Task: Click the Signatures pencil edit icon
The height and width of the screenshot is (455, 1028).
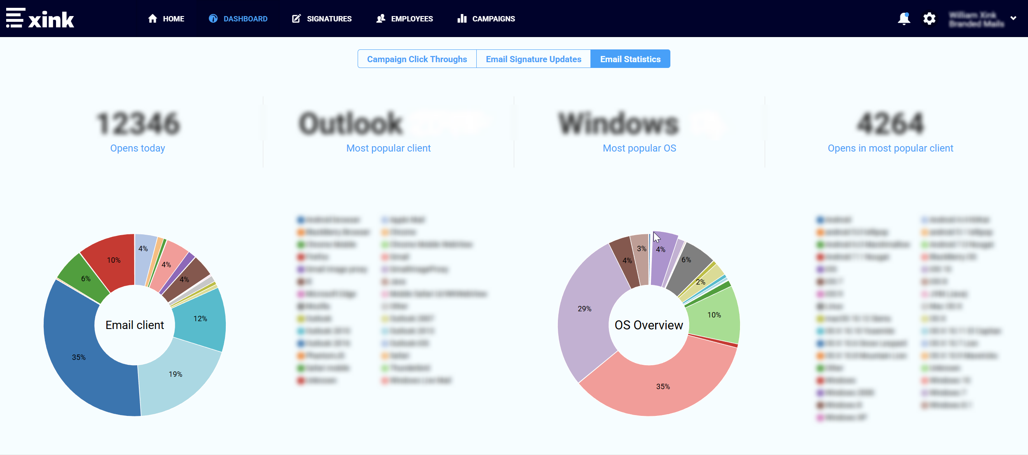Action: click(296, 19)
